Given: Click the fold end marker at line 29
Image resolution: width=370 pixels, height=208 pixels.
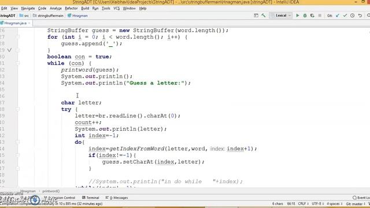Looking at the screenshot, I should [18, 50].
